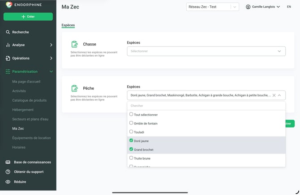
Task: Open the Base de connaissances book icon
Action: 8,162
